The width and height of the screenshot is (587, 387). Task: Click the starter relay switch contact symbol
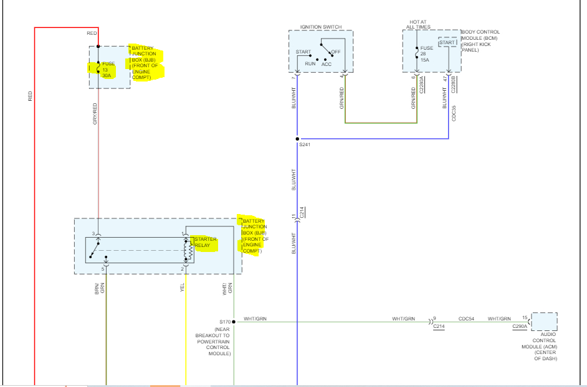(x=97, y=249)
